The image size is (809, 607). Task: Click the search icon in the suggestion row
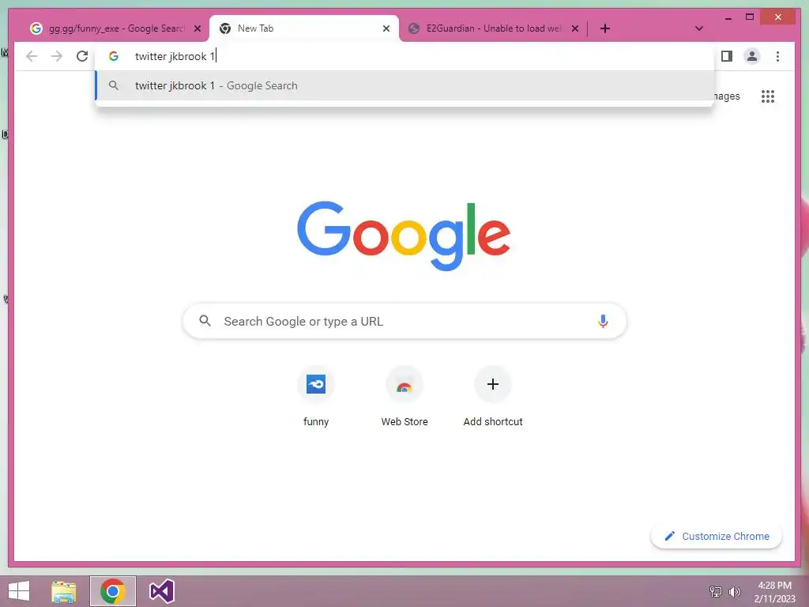pyautogui.click(x=114, y=85)
